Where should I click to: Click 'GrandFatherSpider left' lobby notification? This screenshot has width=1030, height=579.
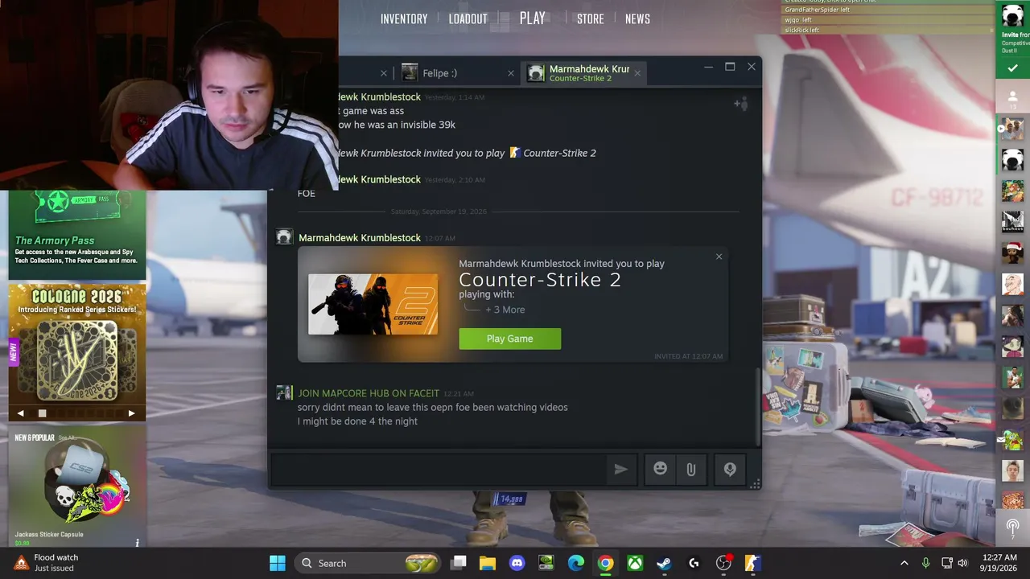[818, 10]
